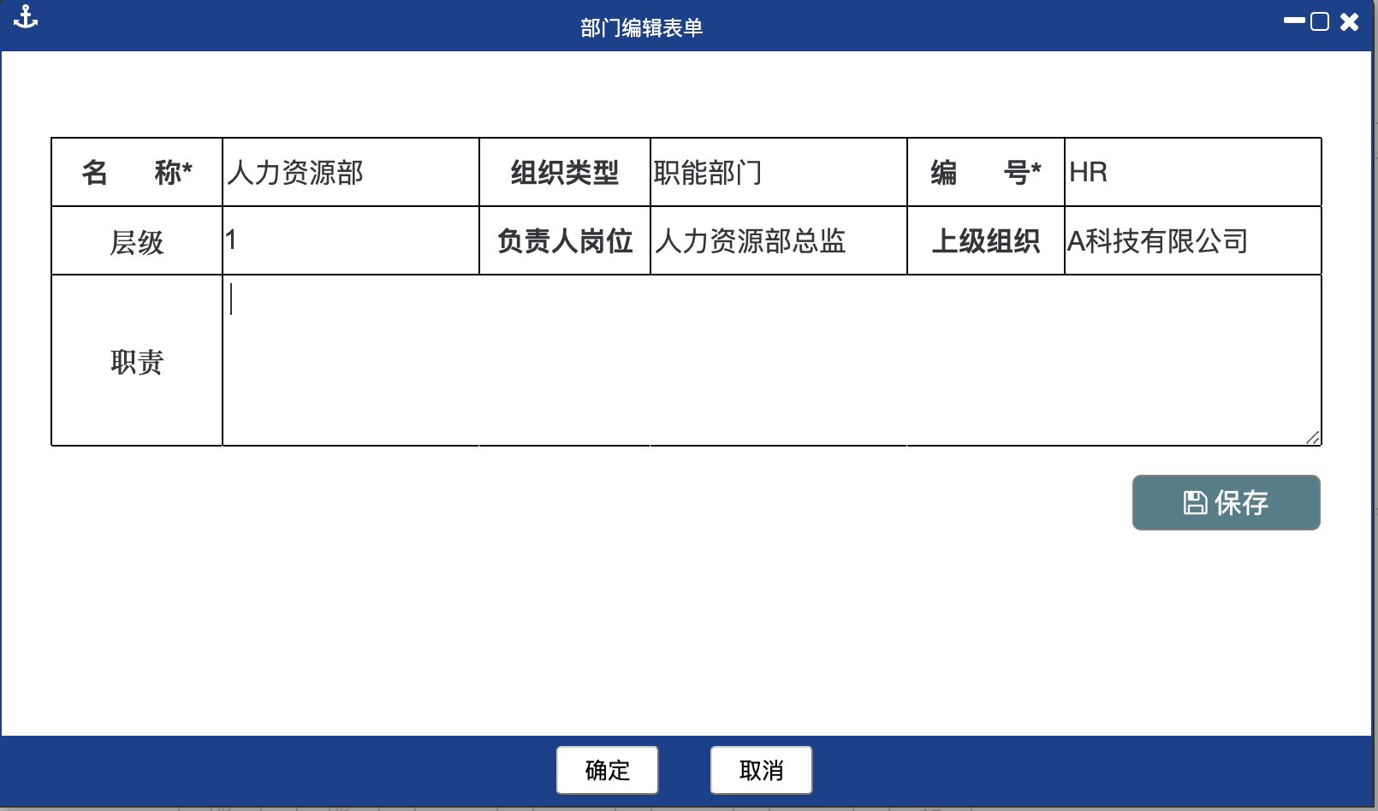This screenshot has height=811, width=1378.
Task: Click inside the 职责 text area
Action: (770, 359)
